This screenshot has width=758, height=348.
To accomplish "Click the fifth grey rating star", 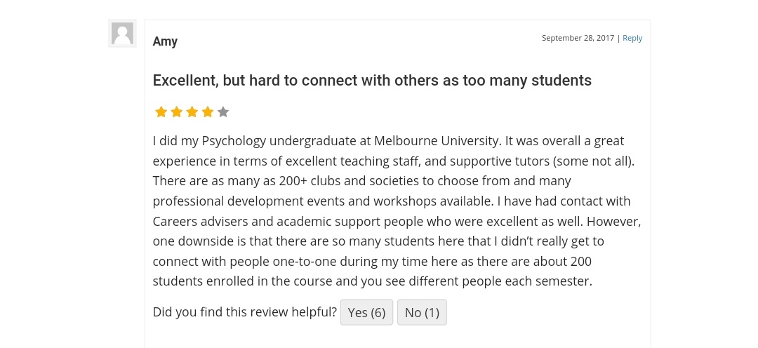I will point(223,112).
